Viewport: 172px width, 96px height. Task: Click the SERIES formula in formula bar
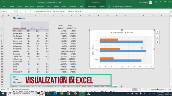point(59,11)
